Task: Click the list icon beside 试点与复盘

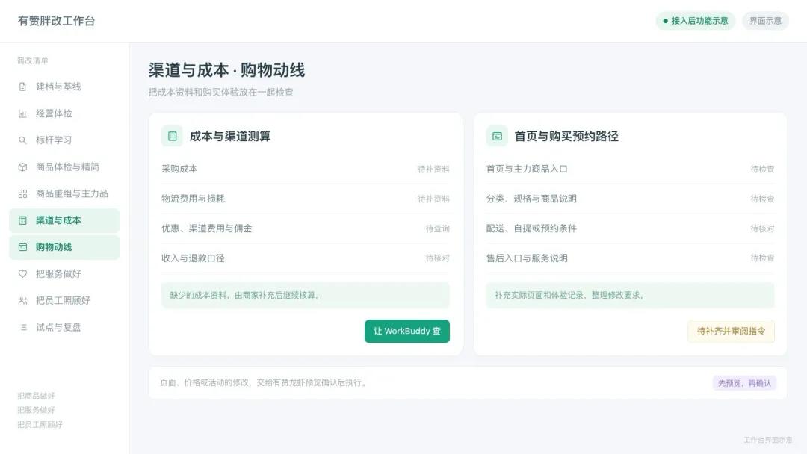Action: pyautogui.click(x=22, y=328)
